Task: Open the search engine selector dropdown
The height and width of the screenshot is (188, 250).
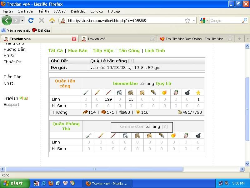Action: pos(207,20)
